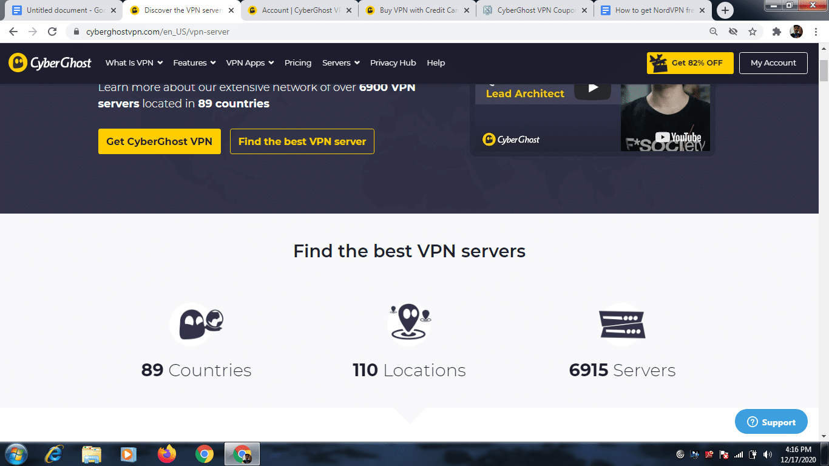Click the 110 Locations text
Viewport: 829px width, 466px height.
click(410, 370)
